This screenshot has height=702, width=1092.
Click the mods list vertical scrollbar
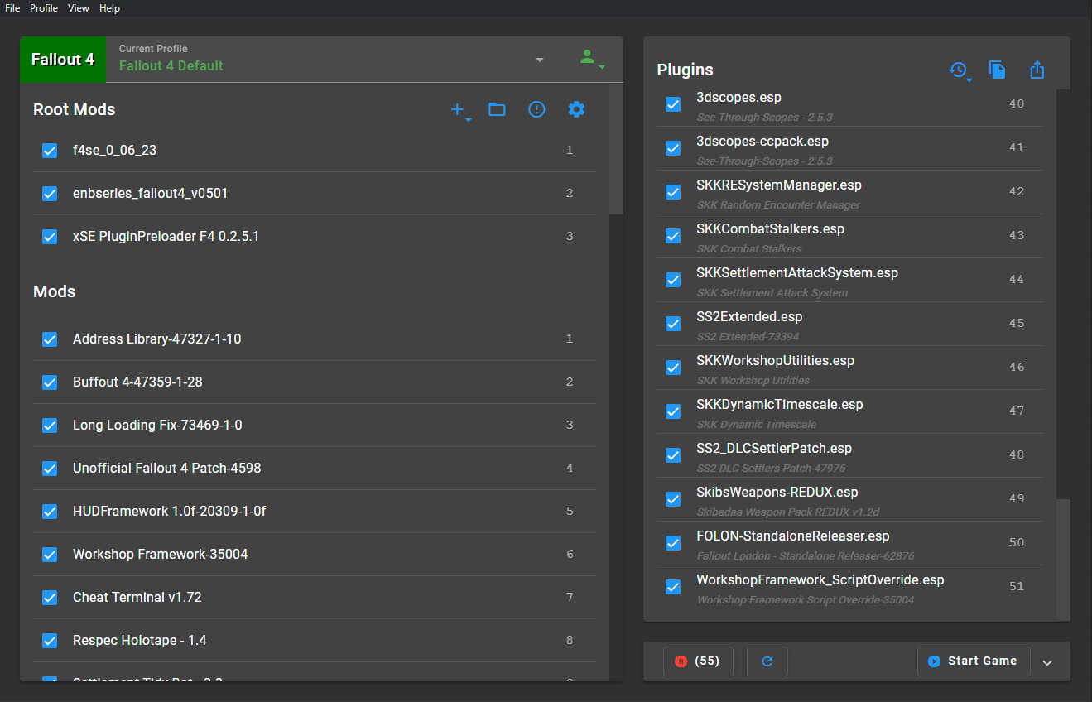(616, 149)
